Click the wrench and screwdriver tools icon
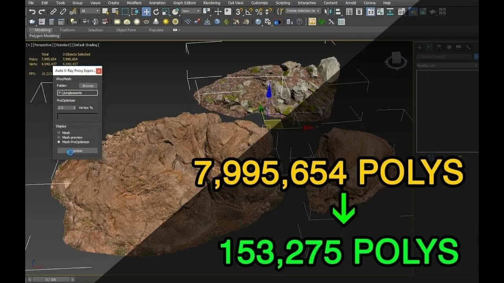 tap(332, 22)
